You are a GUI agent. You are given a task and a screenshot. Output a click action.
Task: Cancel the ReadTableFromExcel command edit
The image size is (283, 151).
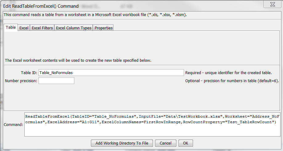pos(166,143)
